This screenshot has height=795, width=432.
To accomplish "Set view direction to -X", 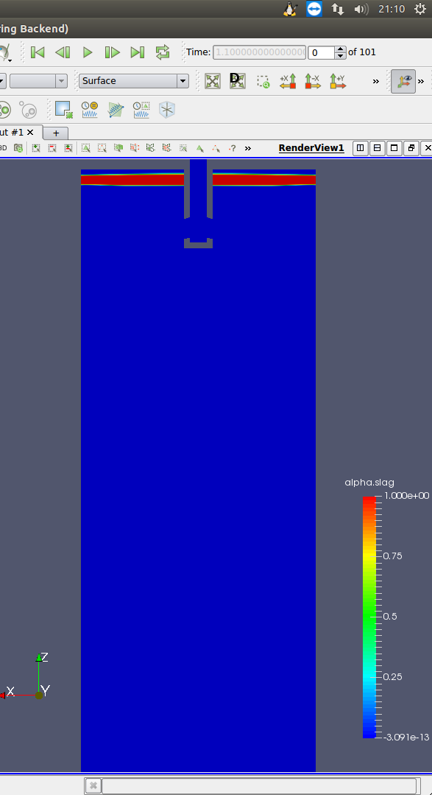I will point(313,81).
